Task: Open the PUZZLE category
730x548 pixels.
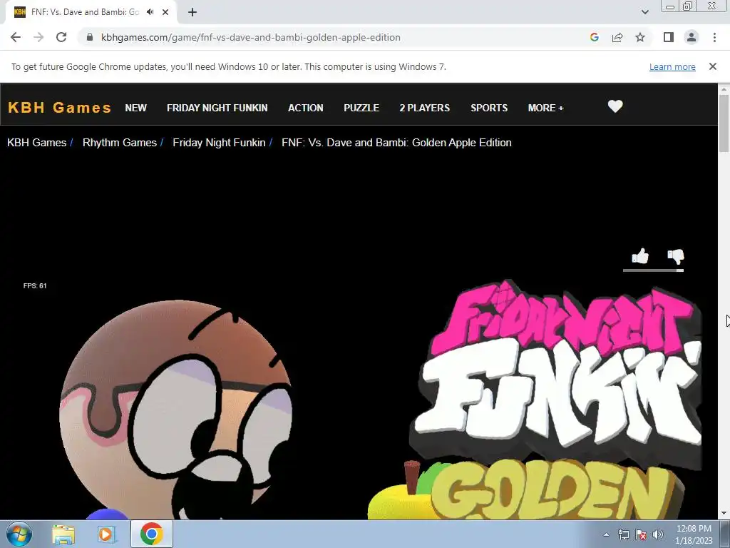Action: (x=361, y=108)
